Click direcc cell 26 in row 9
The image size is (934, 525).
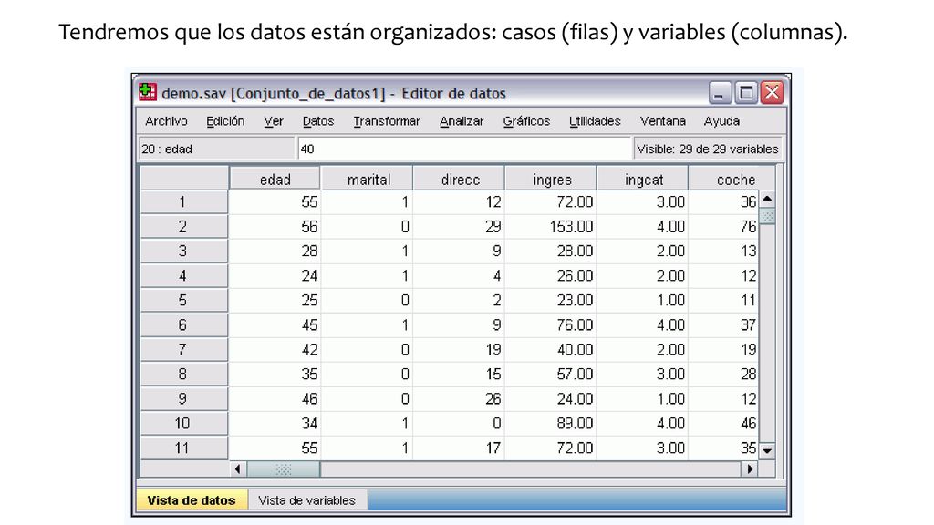coord(459,399)
